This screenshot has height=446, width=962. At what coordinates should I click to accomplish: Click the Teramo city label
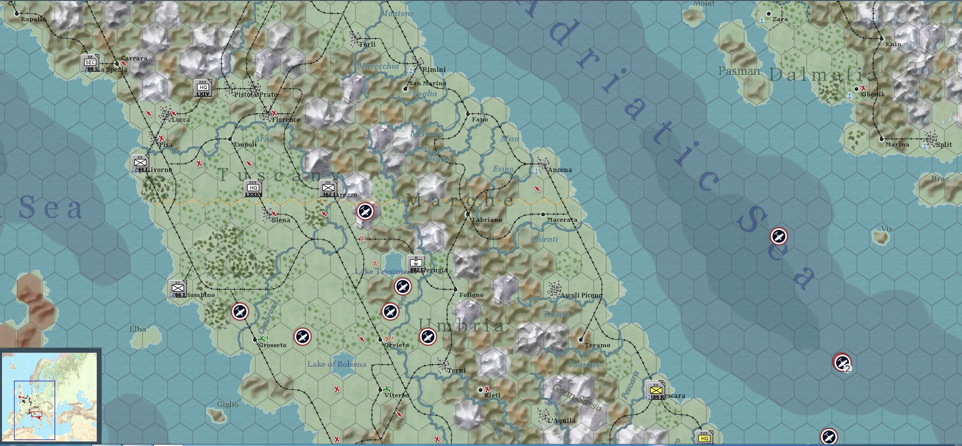pyautogui.click(x=598, y=345)
